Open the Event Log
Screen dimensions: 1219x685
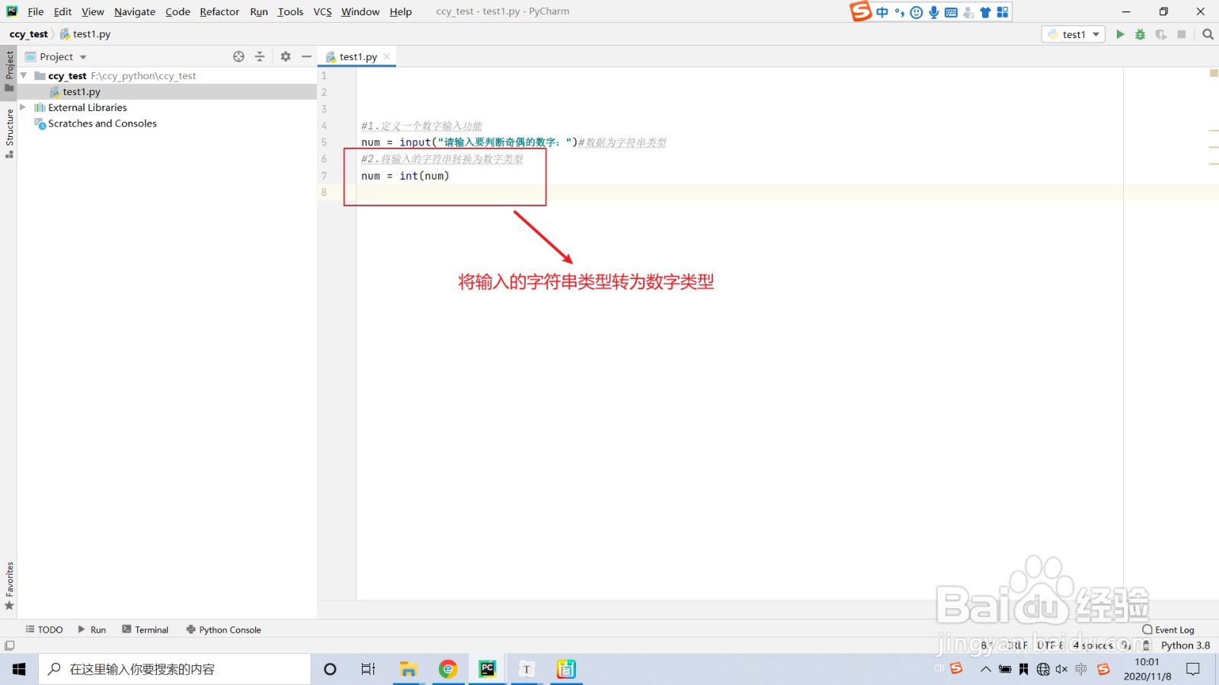coord(1168,629)
